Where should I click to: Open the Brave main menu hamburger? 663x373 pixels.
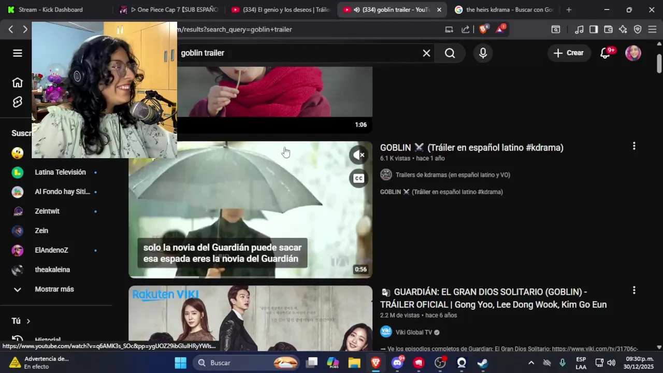click(x=652, y=30)
